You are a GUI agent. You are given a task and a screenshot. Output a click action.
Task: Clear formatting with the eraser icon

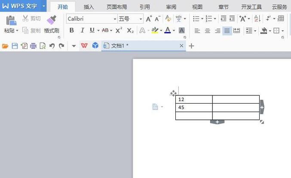[x=168, y=18]
